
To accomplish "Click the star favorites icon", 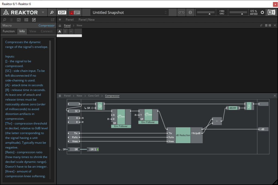I will [60, 20].
